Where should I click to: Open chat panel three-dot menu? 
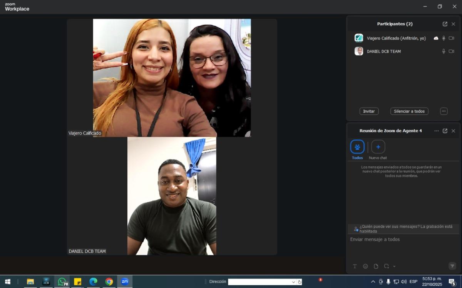click(436, 131)
